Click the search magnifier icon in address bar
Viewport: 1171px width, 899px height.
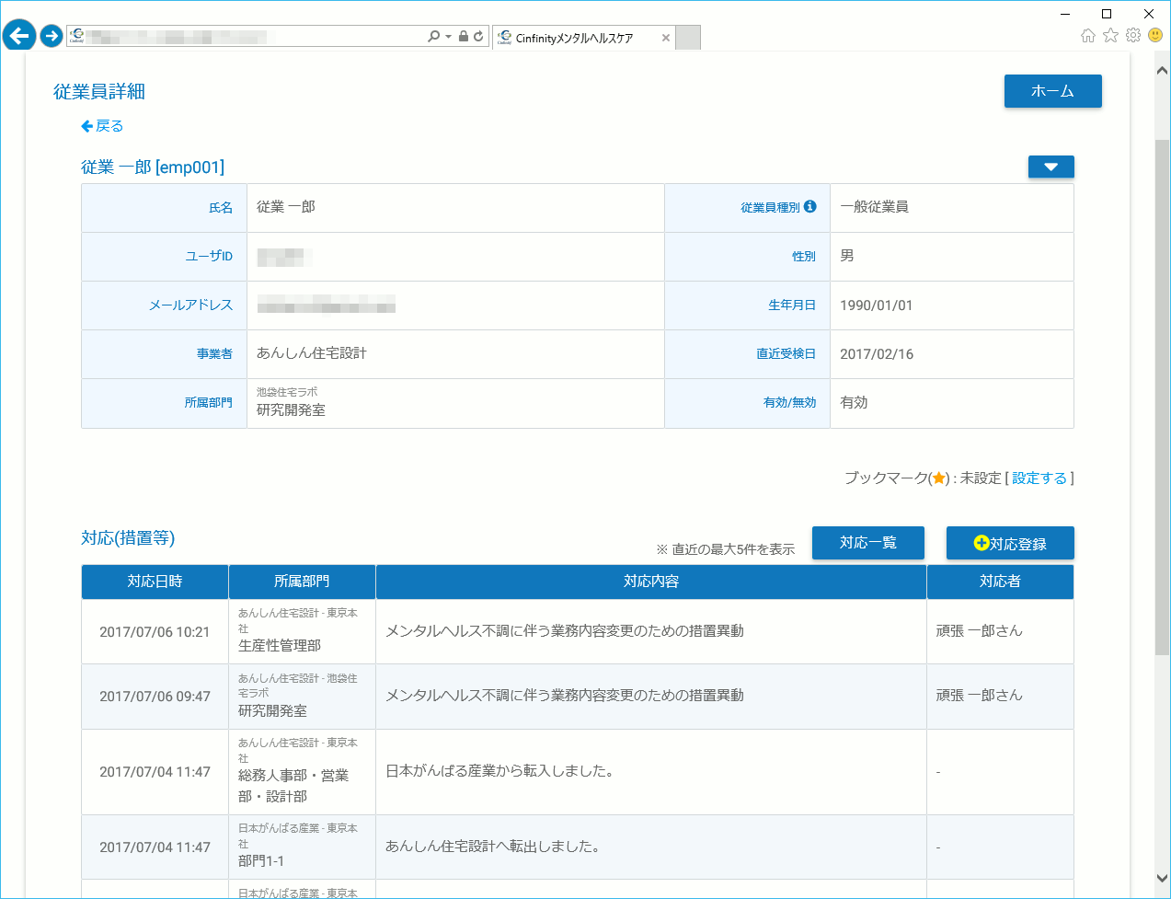433,37
